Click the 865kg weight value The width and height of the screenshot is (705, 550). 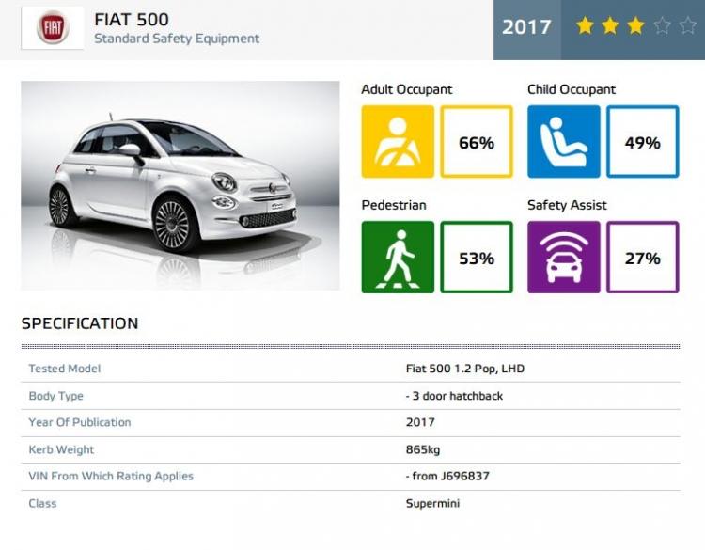point(423,449)
